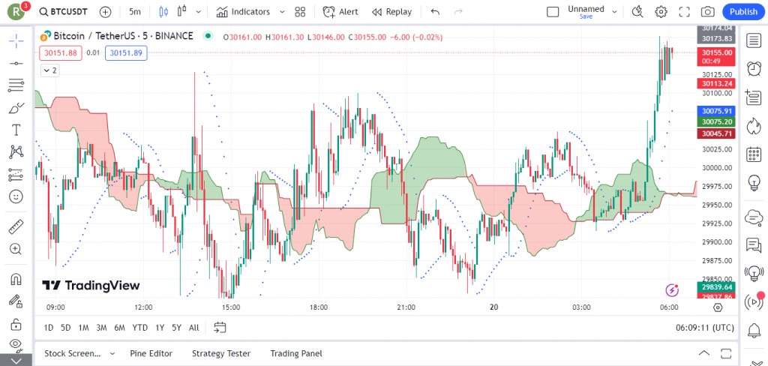Select the zoom in tool
Screen dimensions: 768x366
(16, 249)
